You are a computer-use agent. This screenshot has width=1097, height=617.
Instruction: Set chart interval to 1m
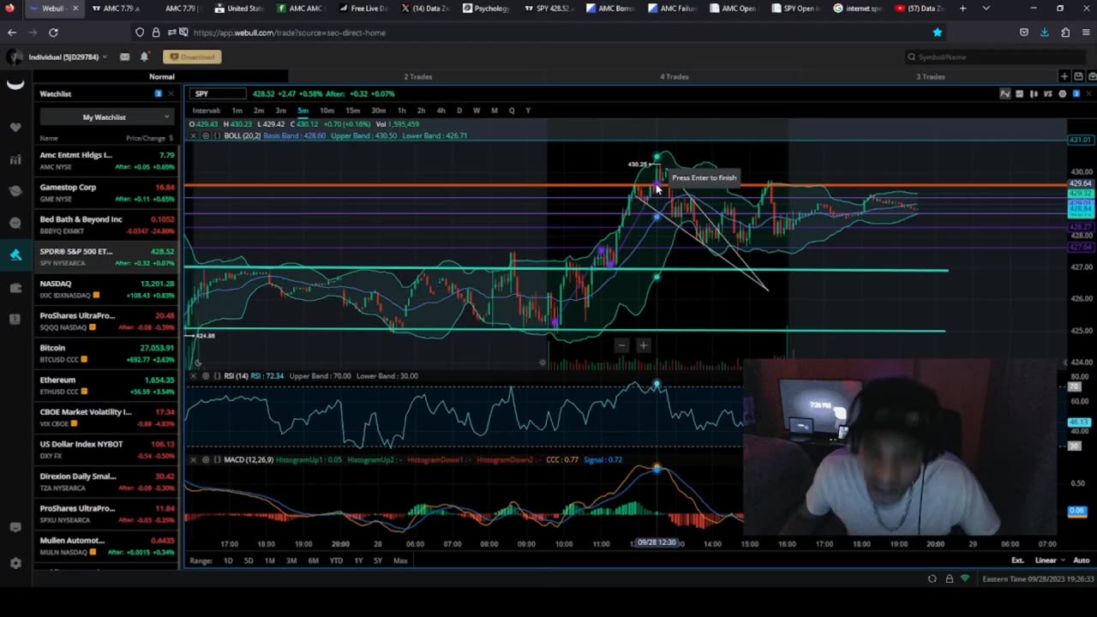click(x=237, y=111)
